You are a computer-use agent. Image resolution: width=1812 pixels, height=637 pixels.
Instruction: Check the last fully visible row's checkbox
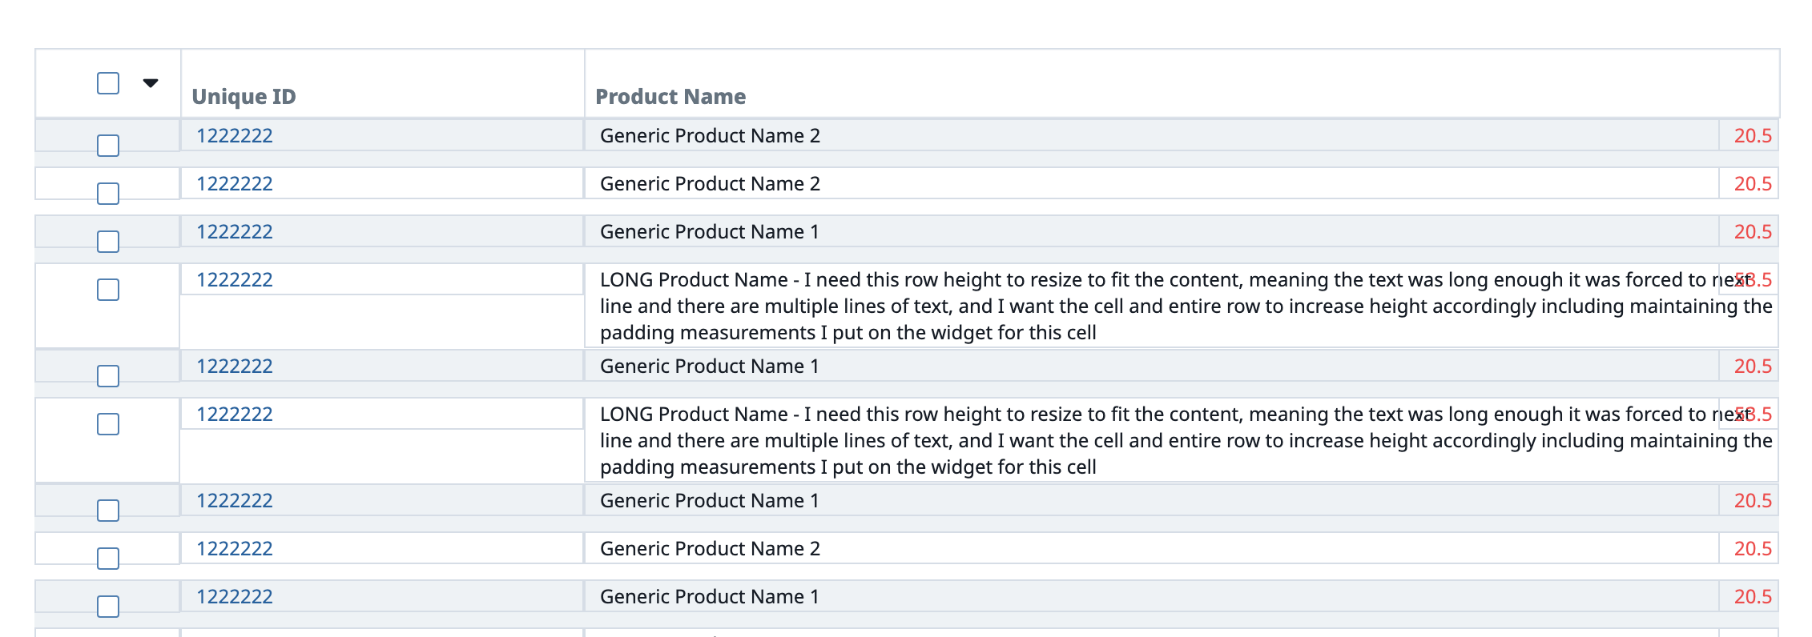108,607
